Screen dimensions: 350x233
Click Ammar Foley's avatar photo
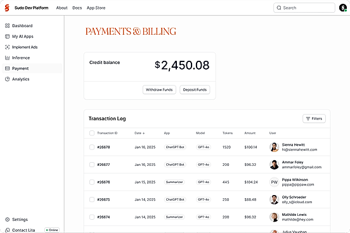pos(274,165)
